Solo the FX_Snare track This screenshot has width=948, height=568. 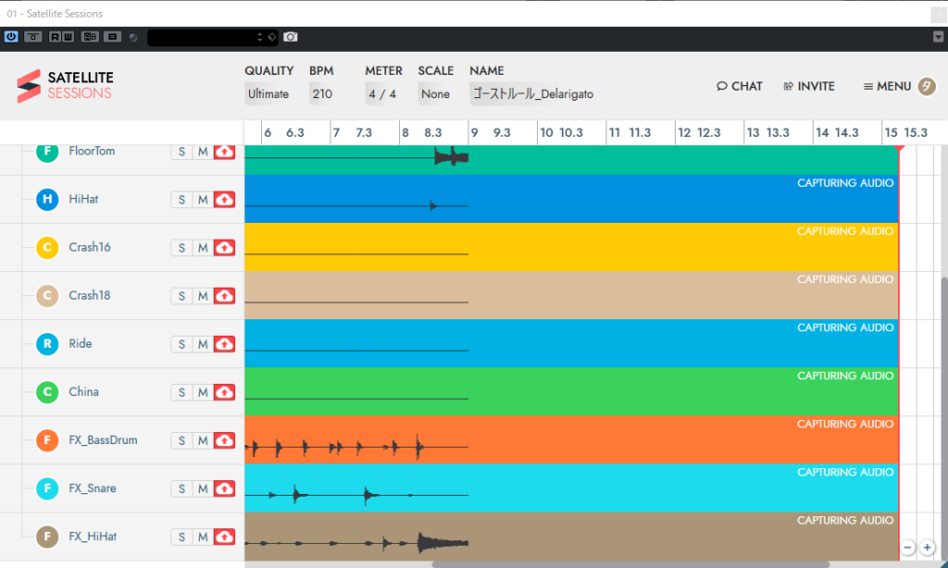181,488
